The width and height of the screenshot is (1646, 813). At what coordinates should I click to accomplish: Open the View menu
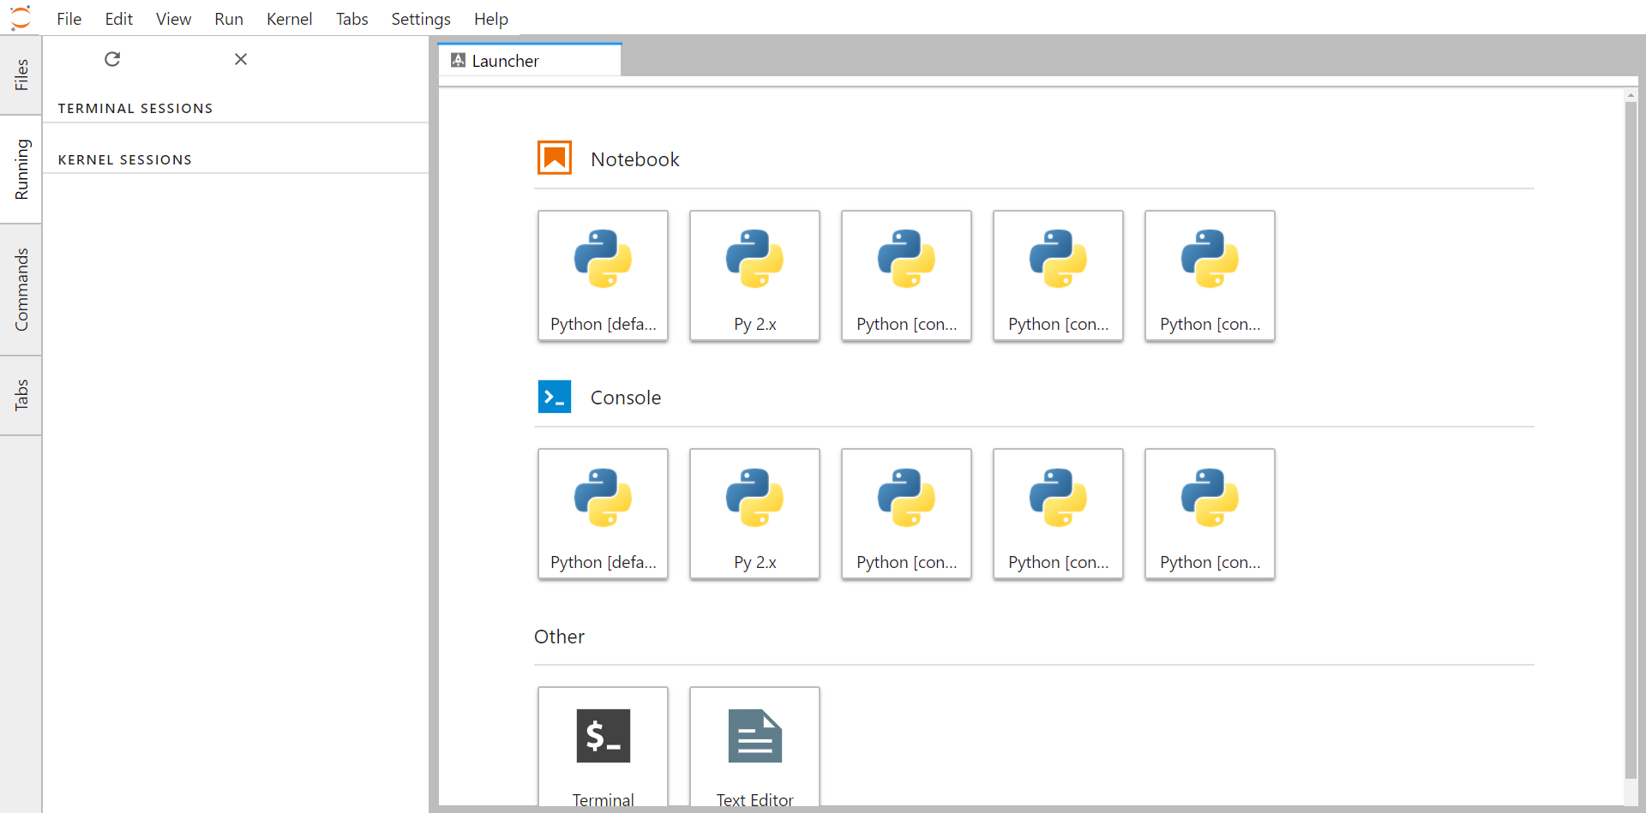[x=173, y=19]
